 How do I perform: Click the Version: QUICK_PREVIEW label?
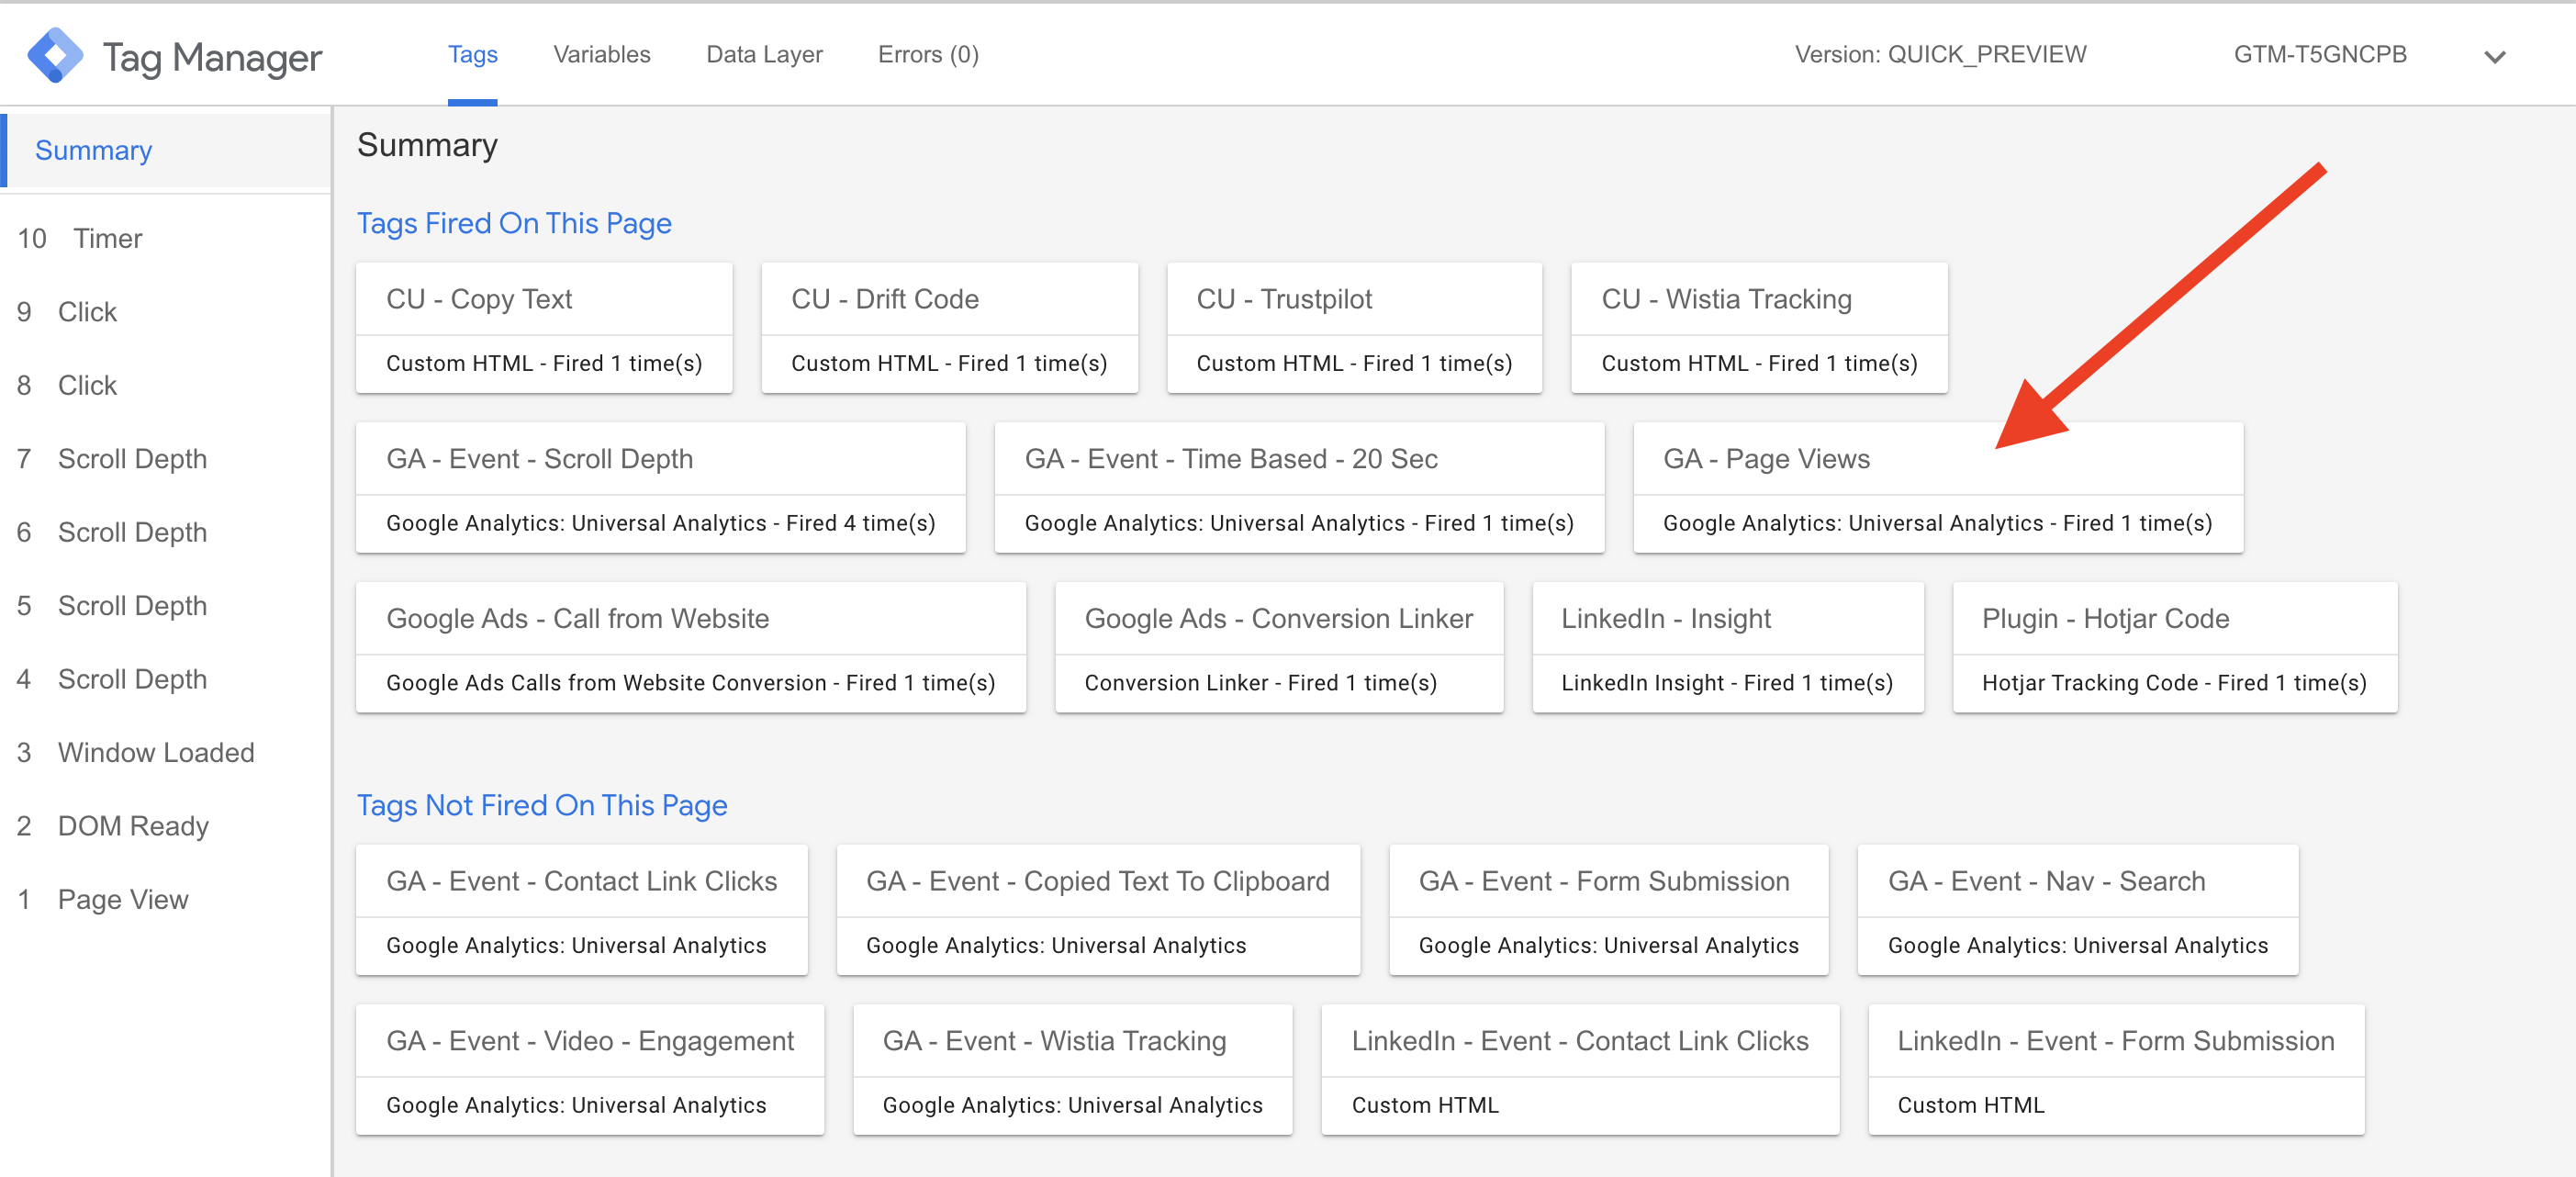point(1940,55)
